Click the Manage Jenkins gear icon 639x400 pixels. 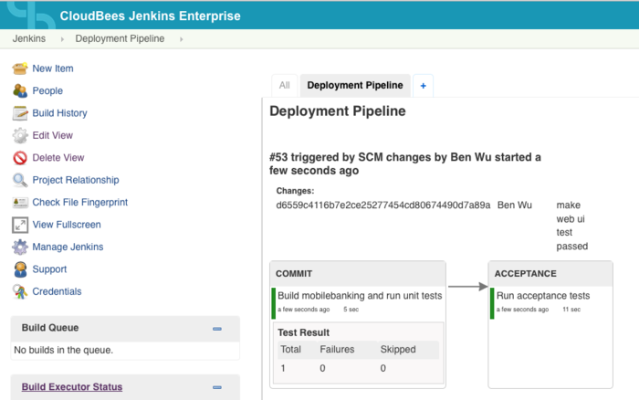coord(19,247)
